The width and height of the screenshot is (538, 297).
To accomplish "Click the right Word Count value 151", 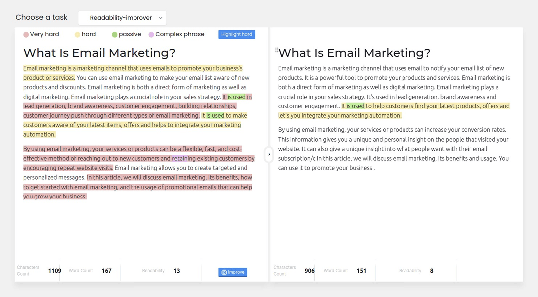I will click(361, 271).
